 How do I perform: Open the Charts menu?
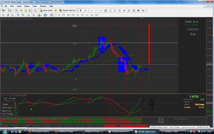27,6
